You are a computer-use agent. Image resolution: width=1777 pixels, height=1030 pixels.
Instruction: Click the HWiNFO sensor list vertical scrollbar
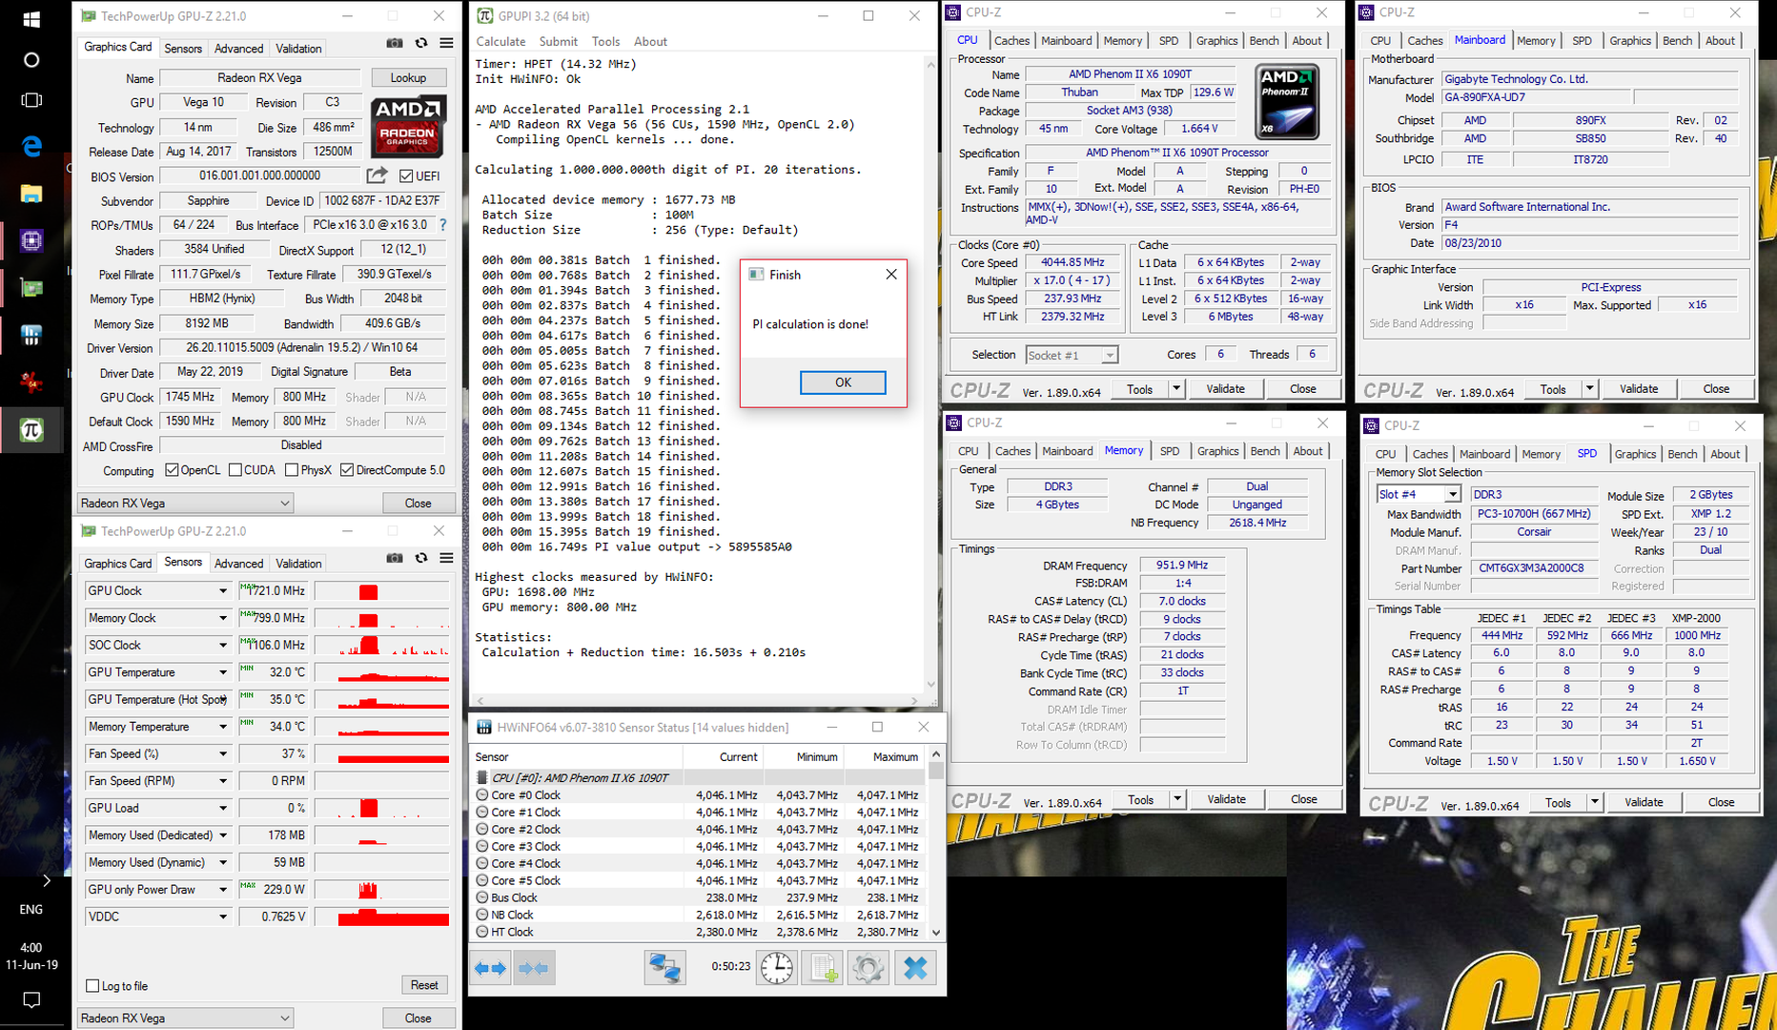pyautogui.click(x=936, y=843)
